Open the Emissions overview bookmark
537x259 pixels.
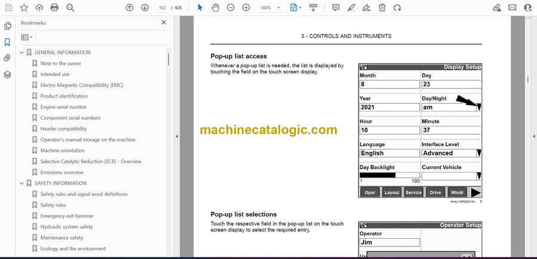(61, 173)
